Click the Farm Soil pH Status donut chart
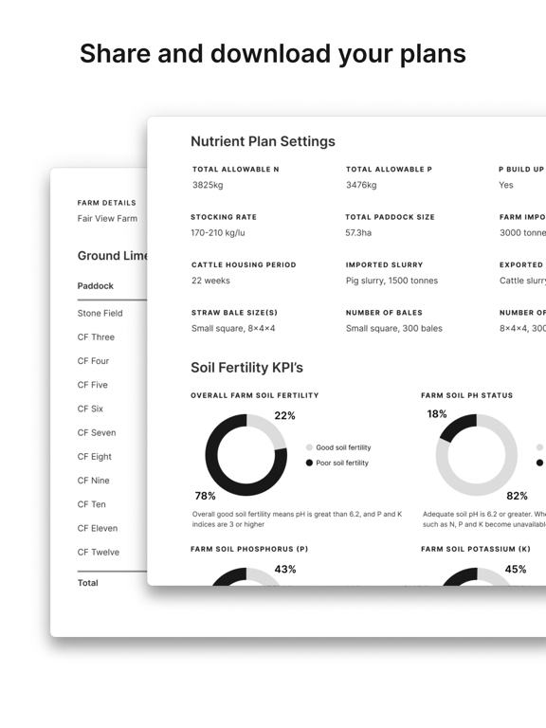This screenshot has height=728, width=546. point(477,455)
